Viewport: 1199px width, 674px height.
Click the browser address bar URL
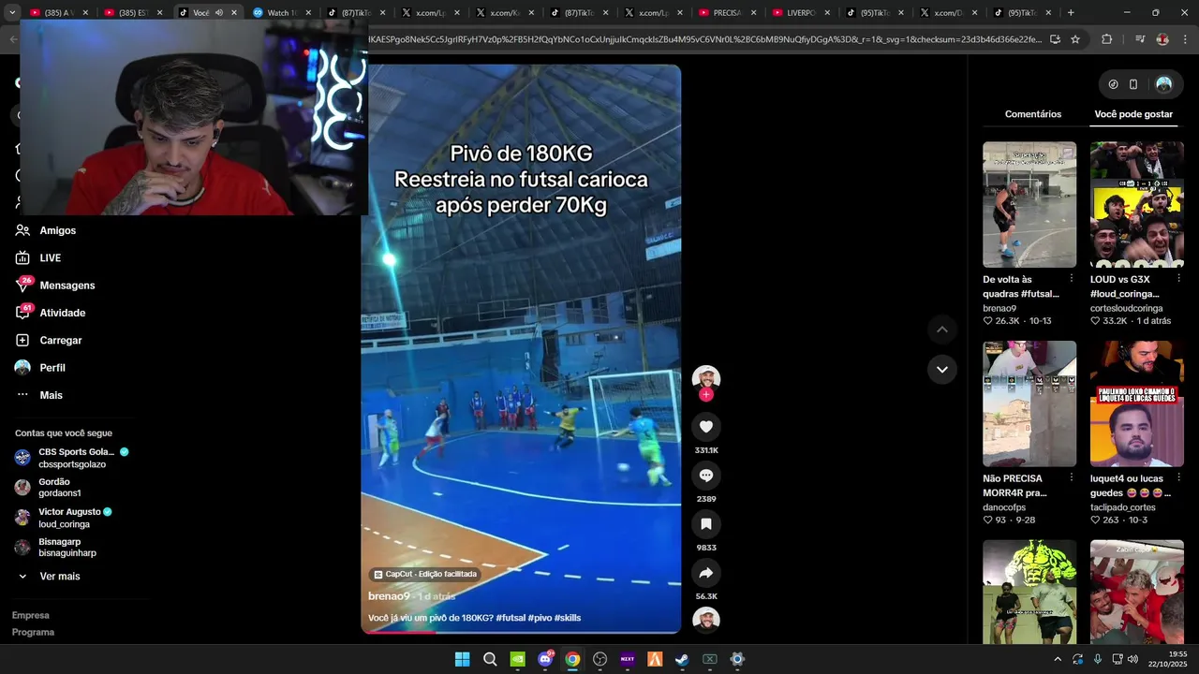704,39
